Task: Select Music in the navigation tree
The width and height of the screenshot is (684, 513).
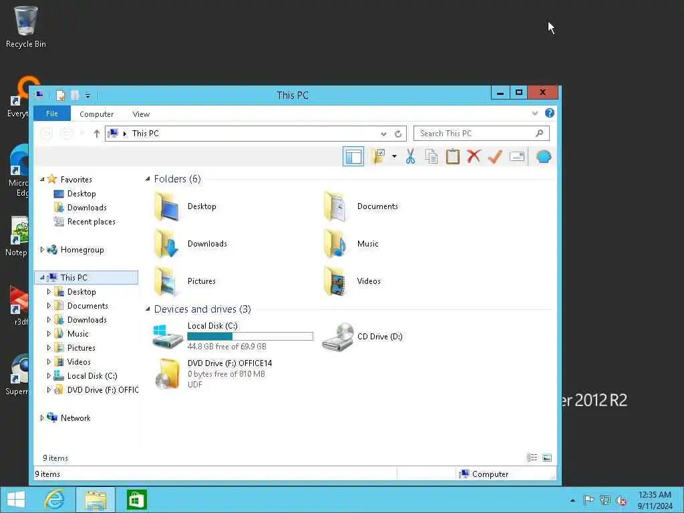Action: [x=77, y=334]
